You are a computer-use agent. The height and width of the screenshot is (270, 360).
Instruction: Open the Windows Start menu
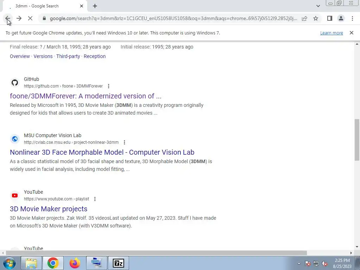click(9, 263)
